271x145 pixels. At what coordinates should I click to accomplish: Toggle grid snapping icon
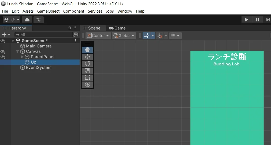[160, 35]
